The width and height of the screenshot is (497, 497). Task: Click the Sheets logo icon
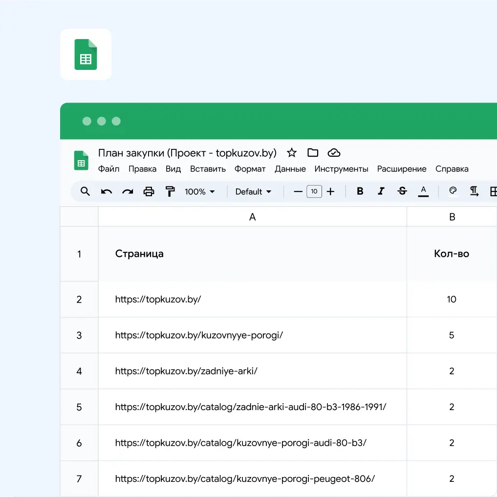tap(81, 160)
